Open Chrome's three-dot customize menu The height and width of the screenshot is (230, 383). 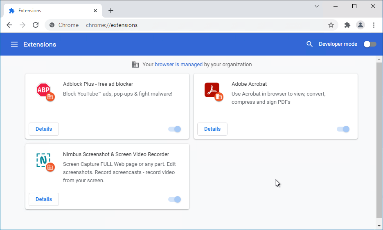(x=374, y=25)
